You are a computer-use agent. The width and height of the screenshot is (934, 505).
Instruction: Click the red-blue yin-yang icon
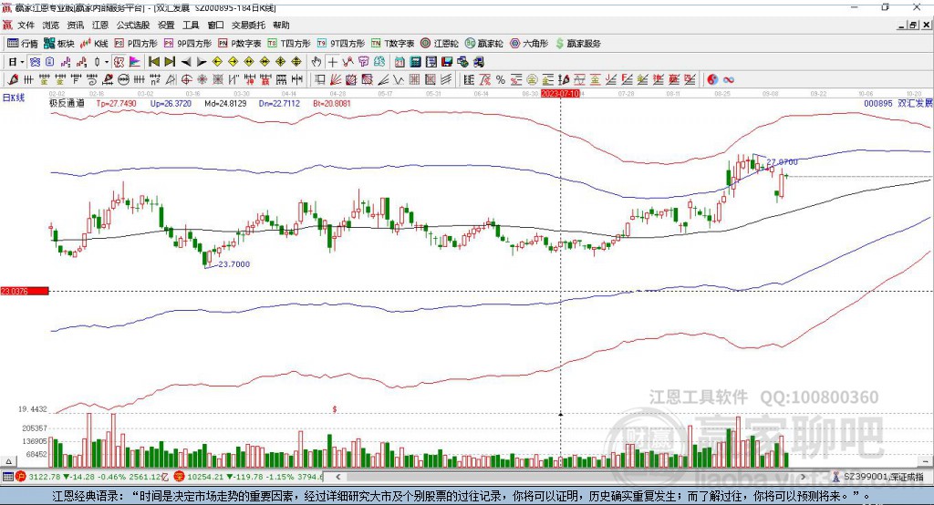[712, 80]
